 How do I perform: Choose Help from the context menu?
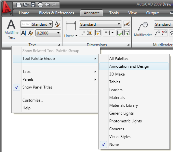pos(56,108)
